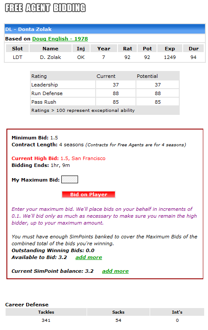Screen dimensions: 208x330
Task: Click the Slot column header
Action: point(18,49)
